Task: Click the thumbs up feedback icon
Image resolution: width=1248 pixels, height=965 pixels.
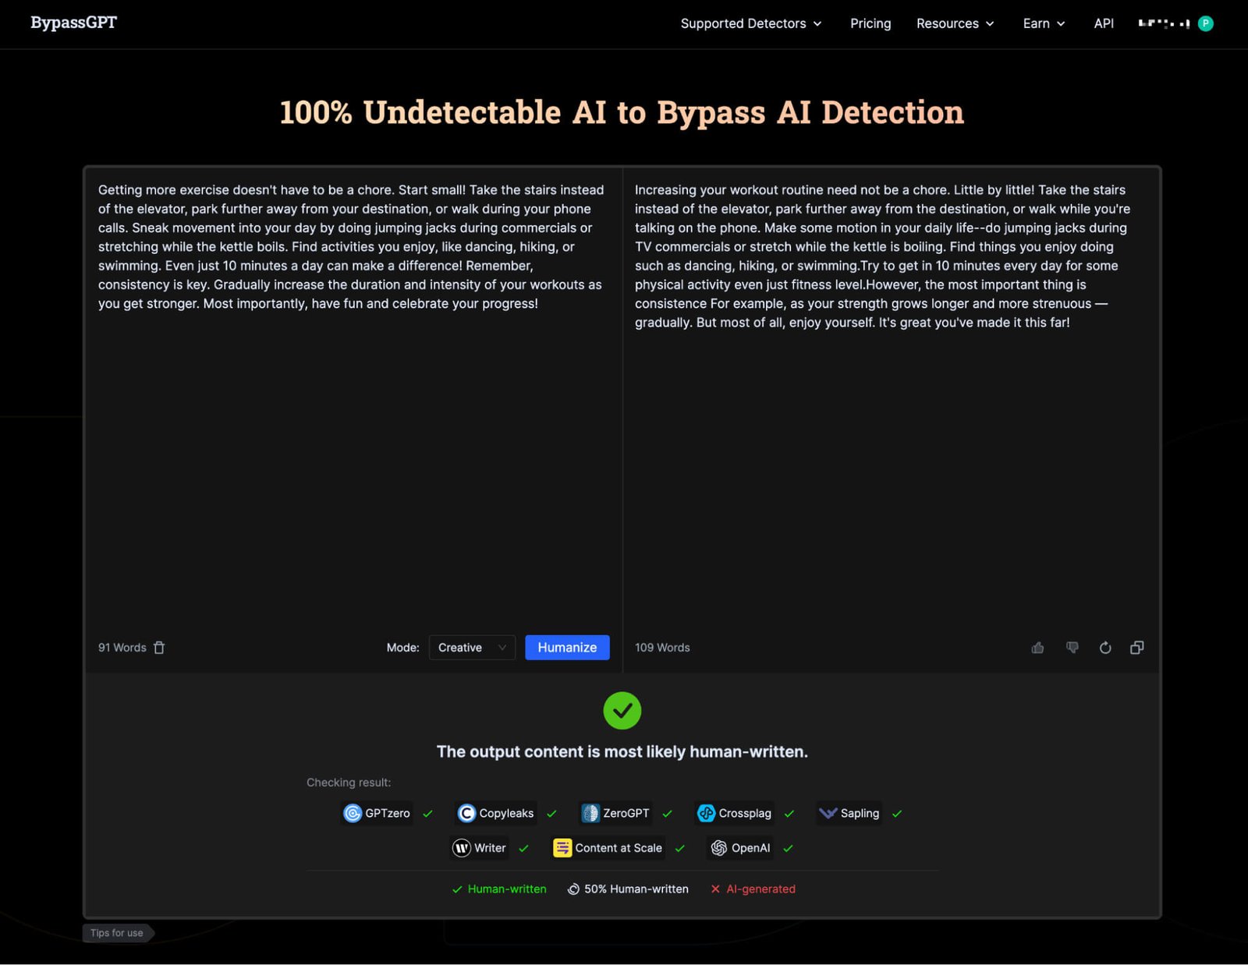Action: point(1037,647)
